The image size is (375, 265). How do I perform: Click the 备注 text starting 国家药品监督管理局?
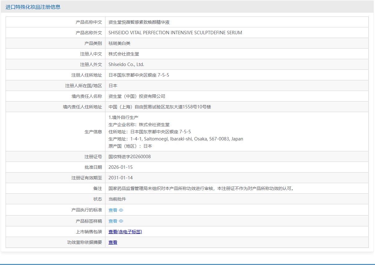click(201, 188)
